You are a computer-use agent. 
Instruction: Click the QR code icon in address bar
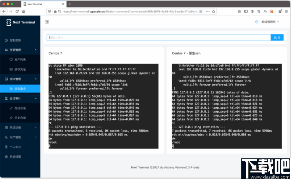pyautogui.click(x=201, y=11)
